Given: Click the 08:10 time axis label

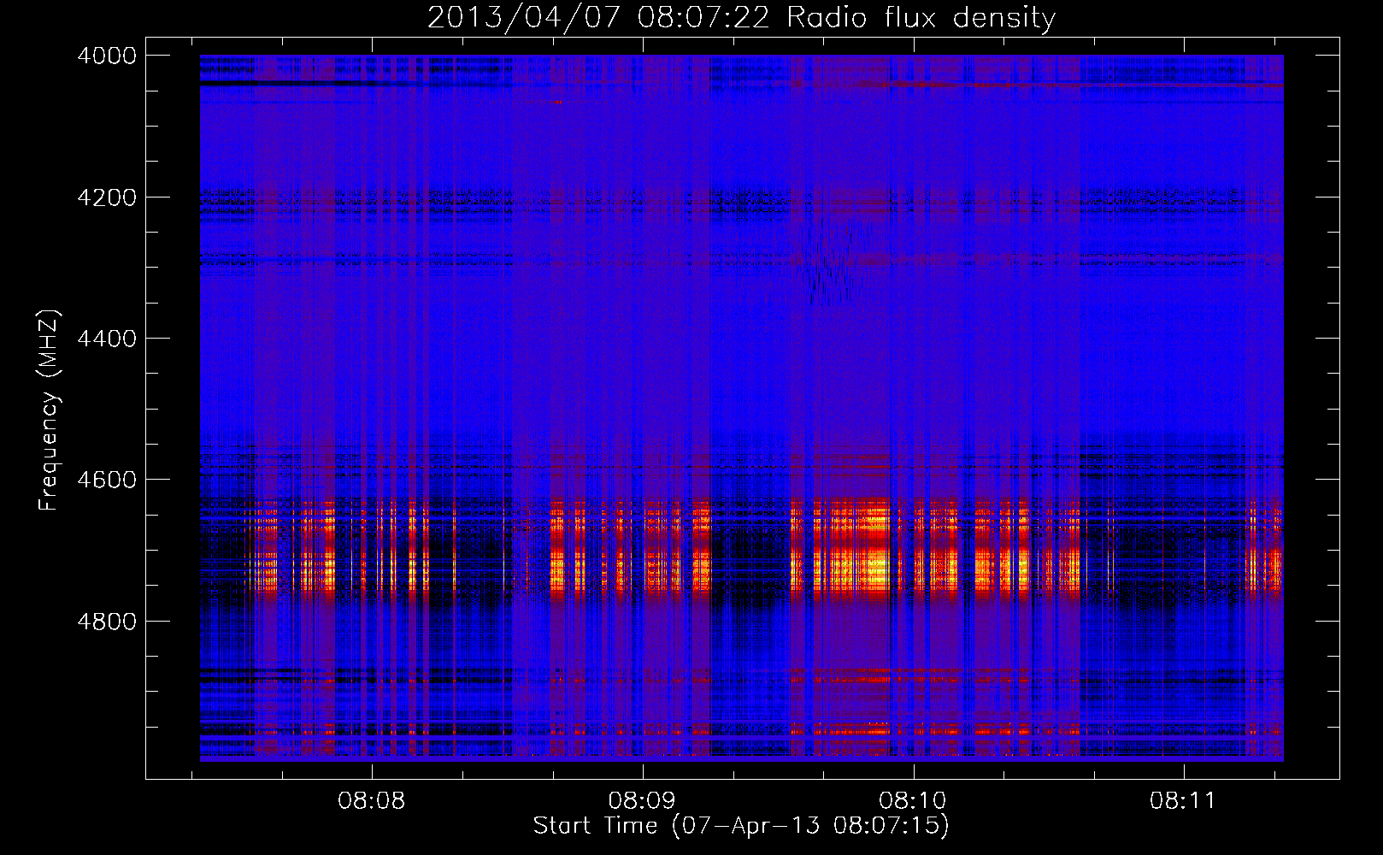Looking at the screenshot, I should coord(913,801).
